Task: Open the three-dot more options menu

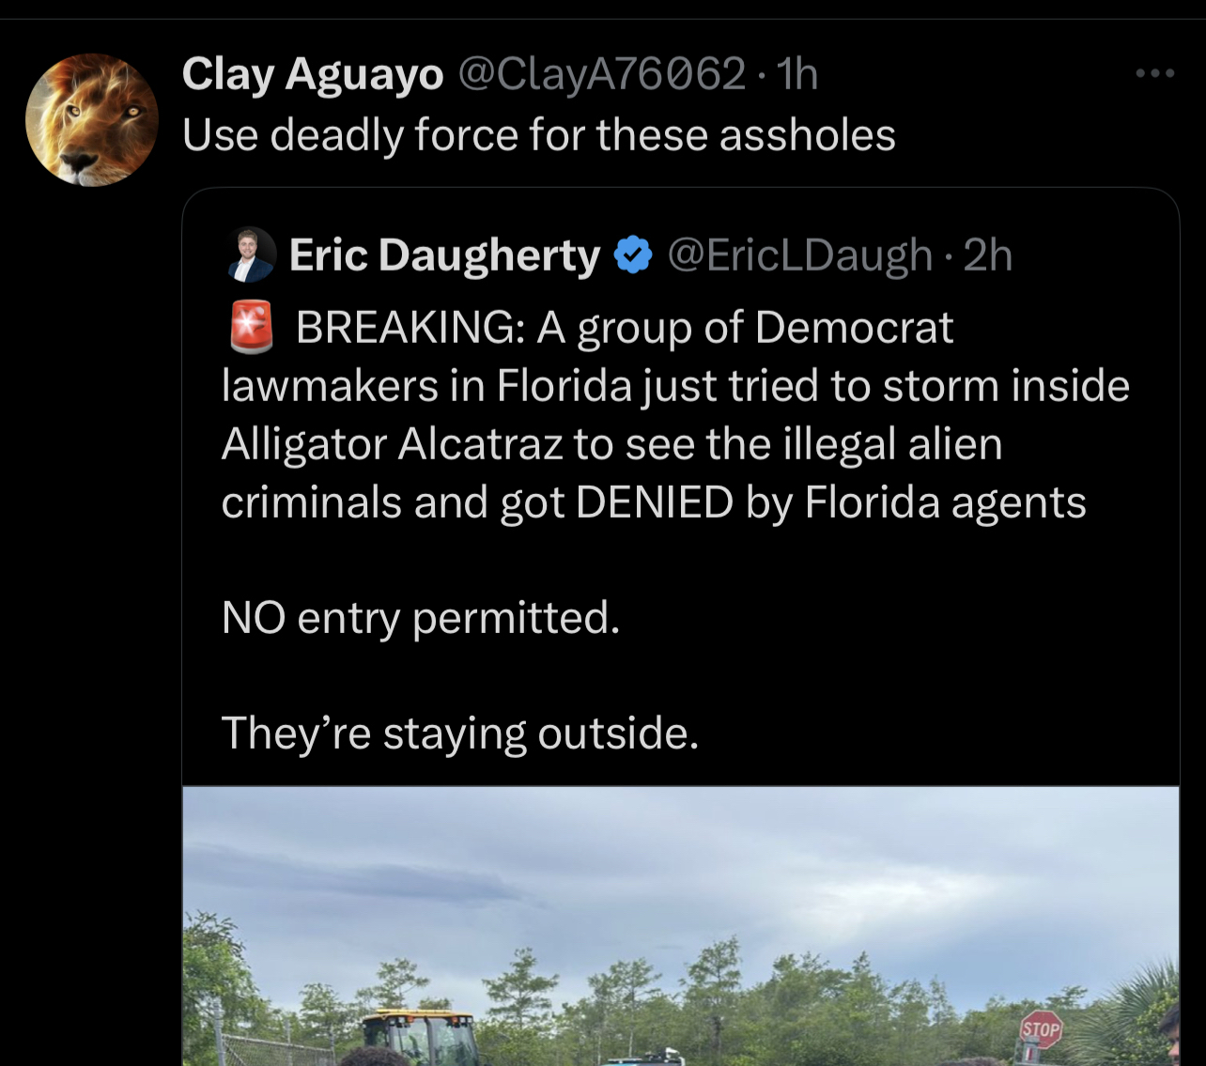Action: (x=1154, y=73)
